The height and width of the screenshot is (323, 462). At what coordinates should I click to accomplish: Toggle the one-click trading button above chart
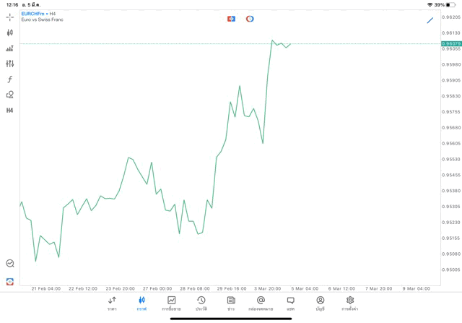231,19
